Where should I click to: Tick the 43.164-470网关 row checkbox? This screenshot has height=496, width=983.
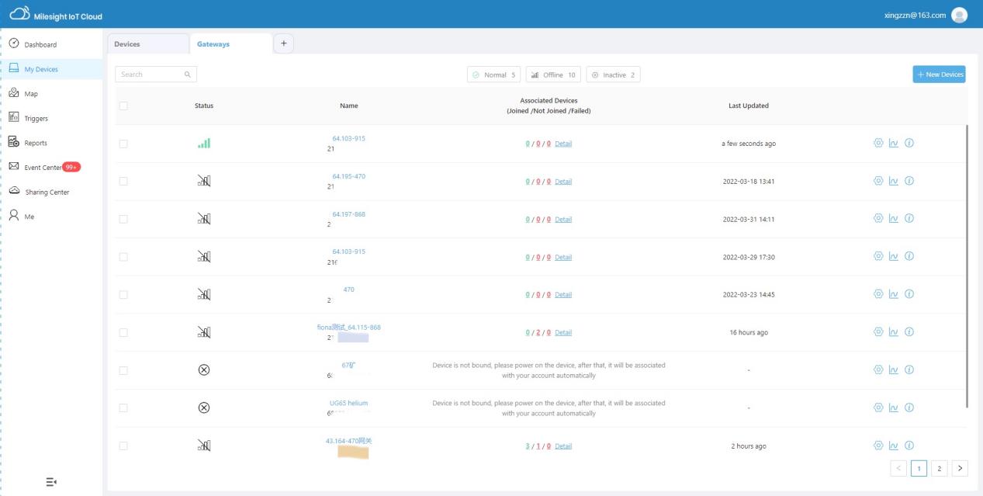tap(123, 446)
